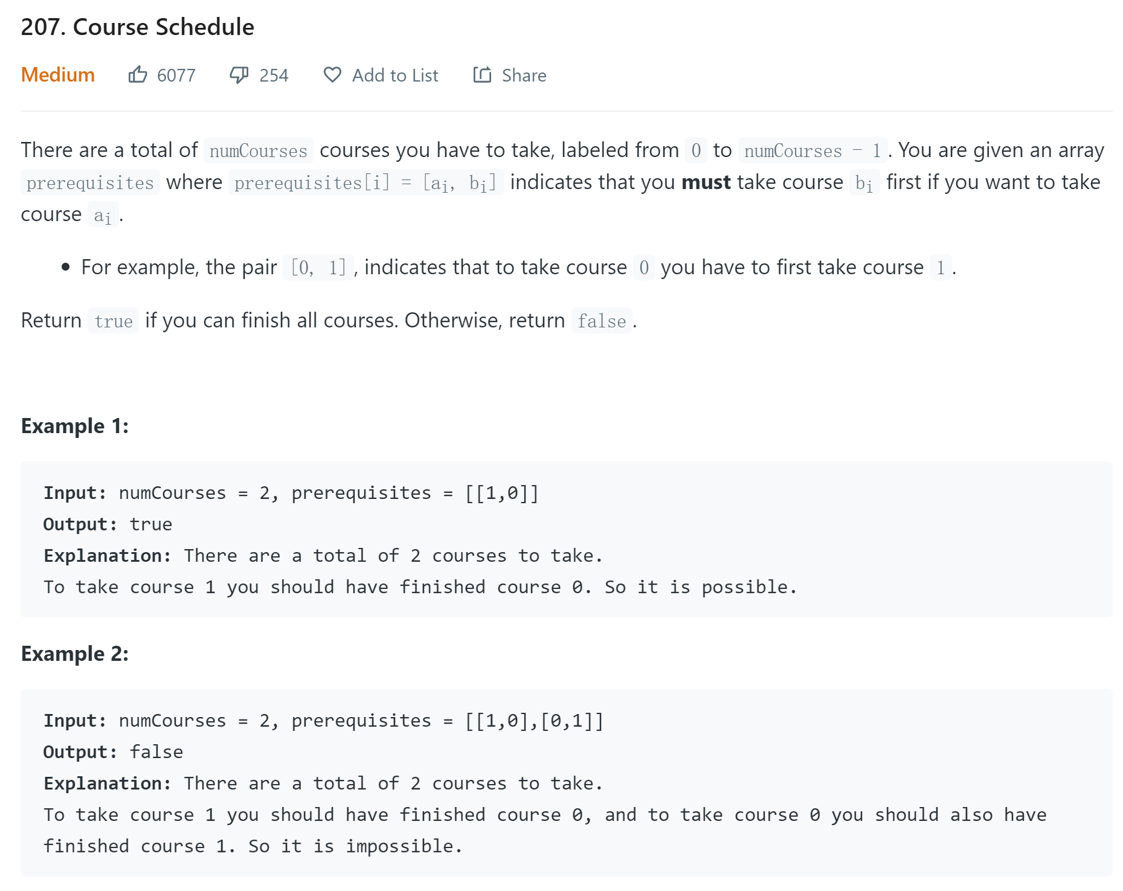Click the numCourses inline code
The image size is (1123, 891).
[258, 150]
